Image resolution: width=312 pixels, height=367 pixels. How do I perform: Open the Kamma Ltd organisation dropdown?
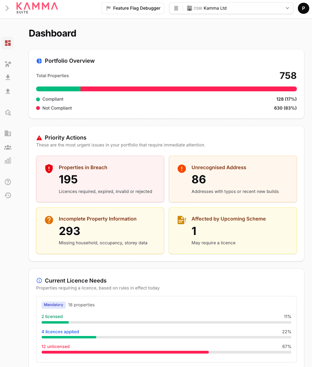pos(231,8)
